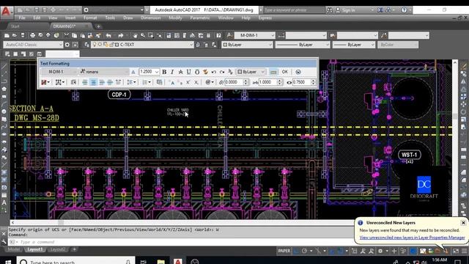Select left paragraph alignment
The width and height of the screenshot is (469, 264).
[85, 82]
